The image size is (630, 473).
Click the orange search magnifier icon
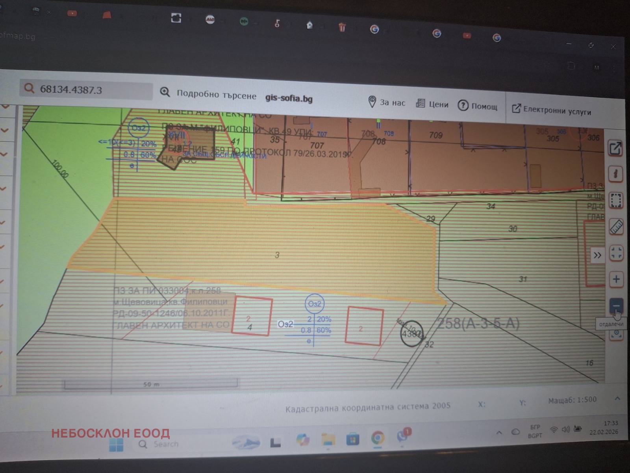[x=30, y=88]
